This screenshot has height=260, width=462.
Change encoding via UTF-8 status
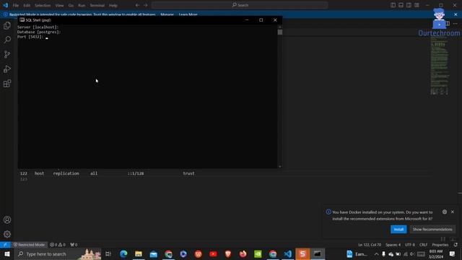tap(410, 245)
